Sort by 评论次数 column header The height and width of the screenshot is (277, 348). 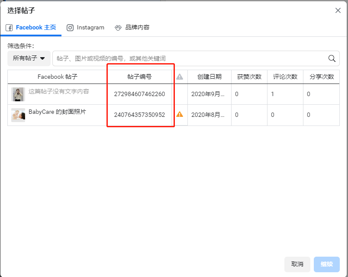(x=285, y=77)
